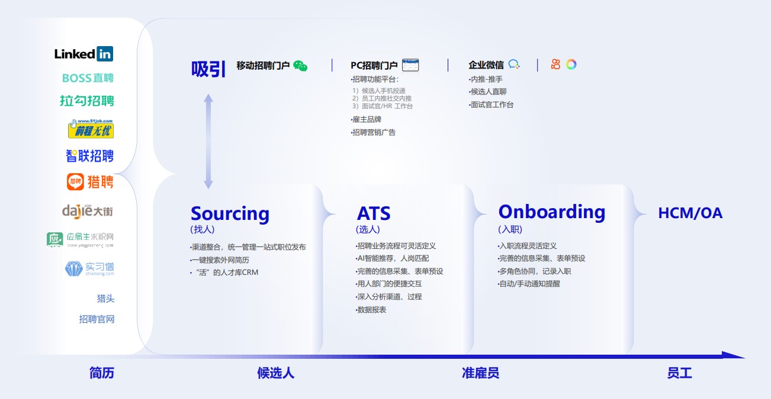Click the 招聘官网 text
The height and width of the screenshot is (399, 771).
click(97, 319)
